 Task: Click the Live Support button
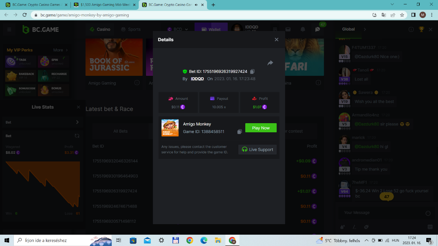click(x=257, y=149)
